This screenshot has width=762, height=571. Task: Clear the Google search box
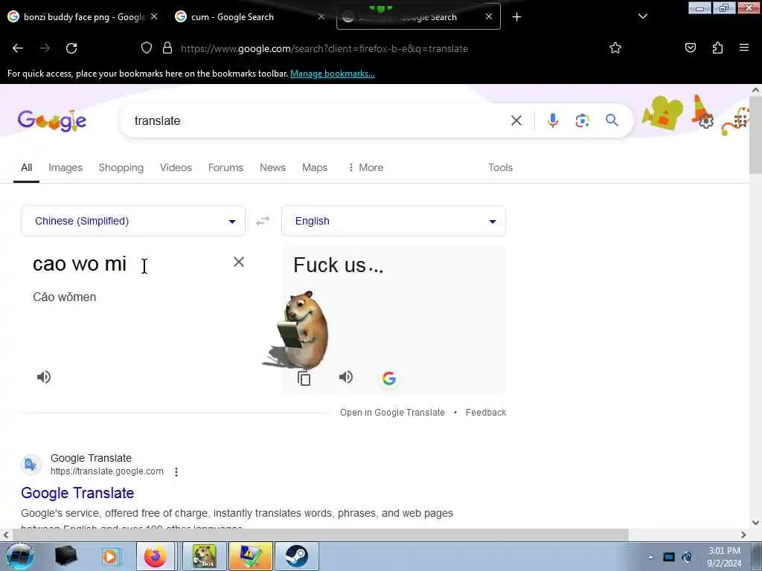point(516,120)
